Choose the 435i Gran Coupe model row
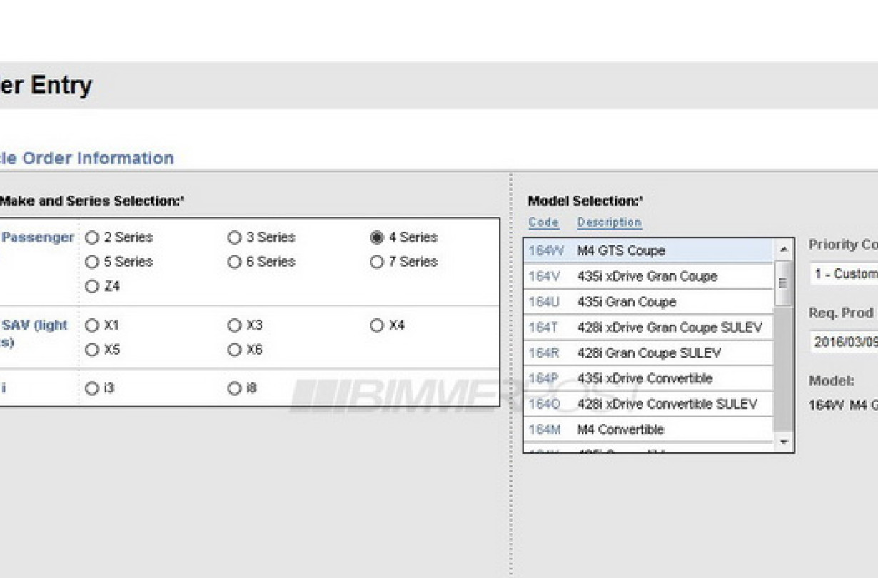Screen dimensions: 878x578 (648, 302)
